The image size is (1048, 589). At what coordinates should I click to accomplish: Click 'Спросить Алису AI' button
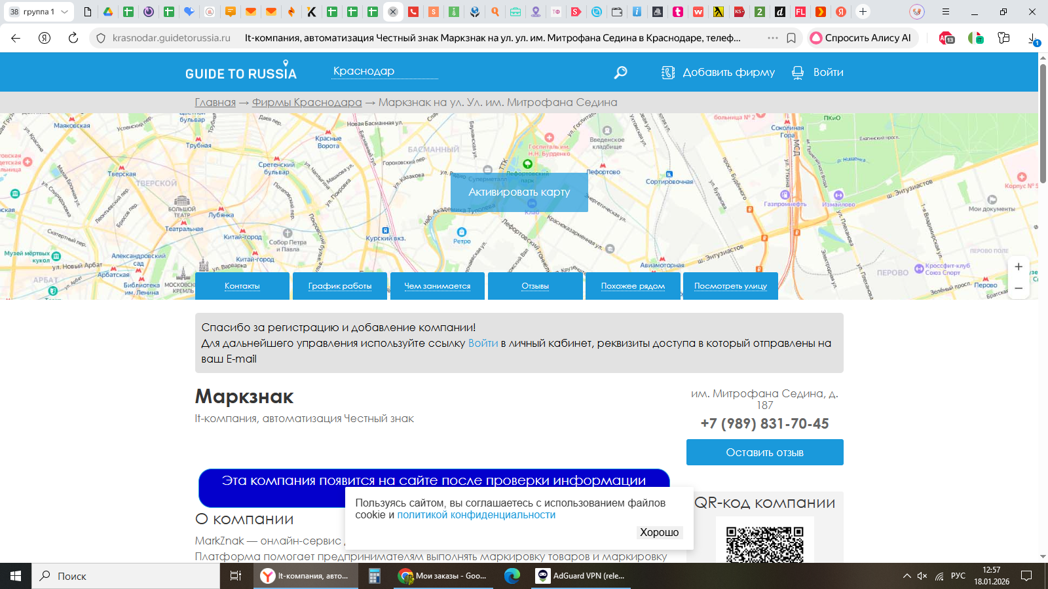[x=861, y=38]
